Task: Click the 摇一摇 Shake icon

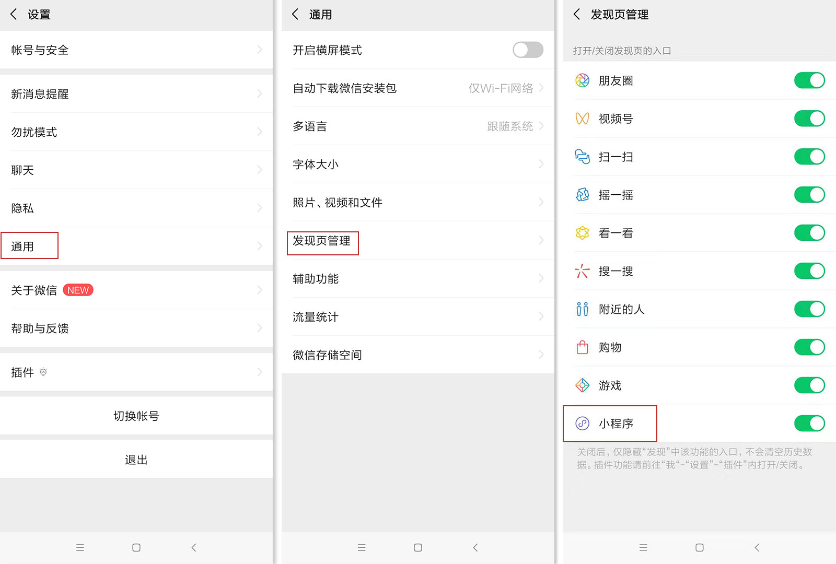Action: coord(582,195)
